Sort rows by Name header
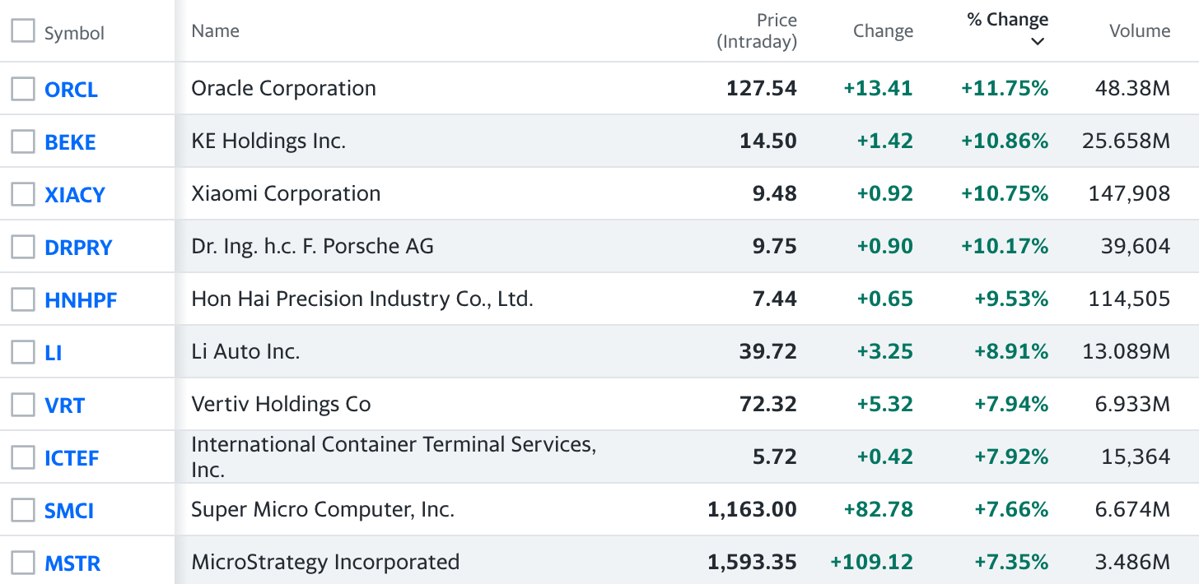 [215, 31]
